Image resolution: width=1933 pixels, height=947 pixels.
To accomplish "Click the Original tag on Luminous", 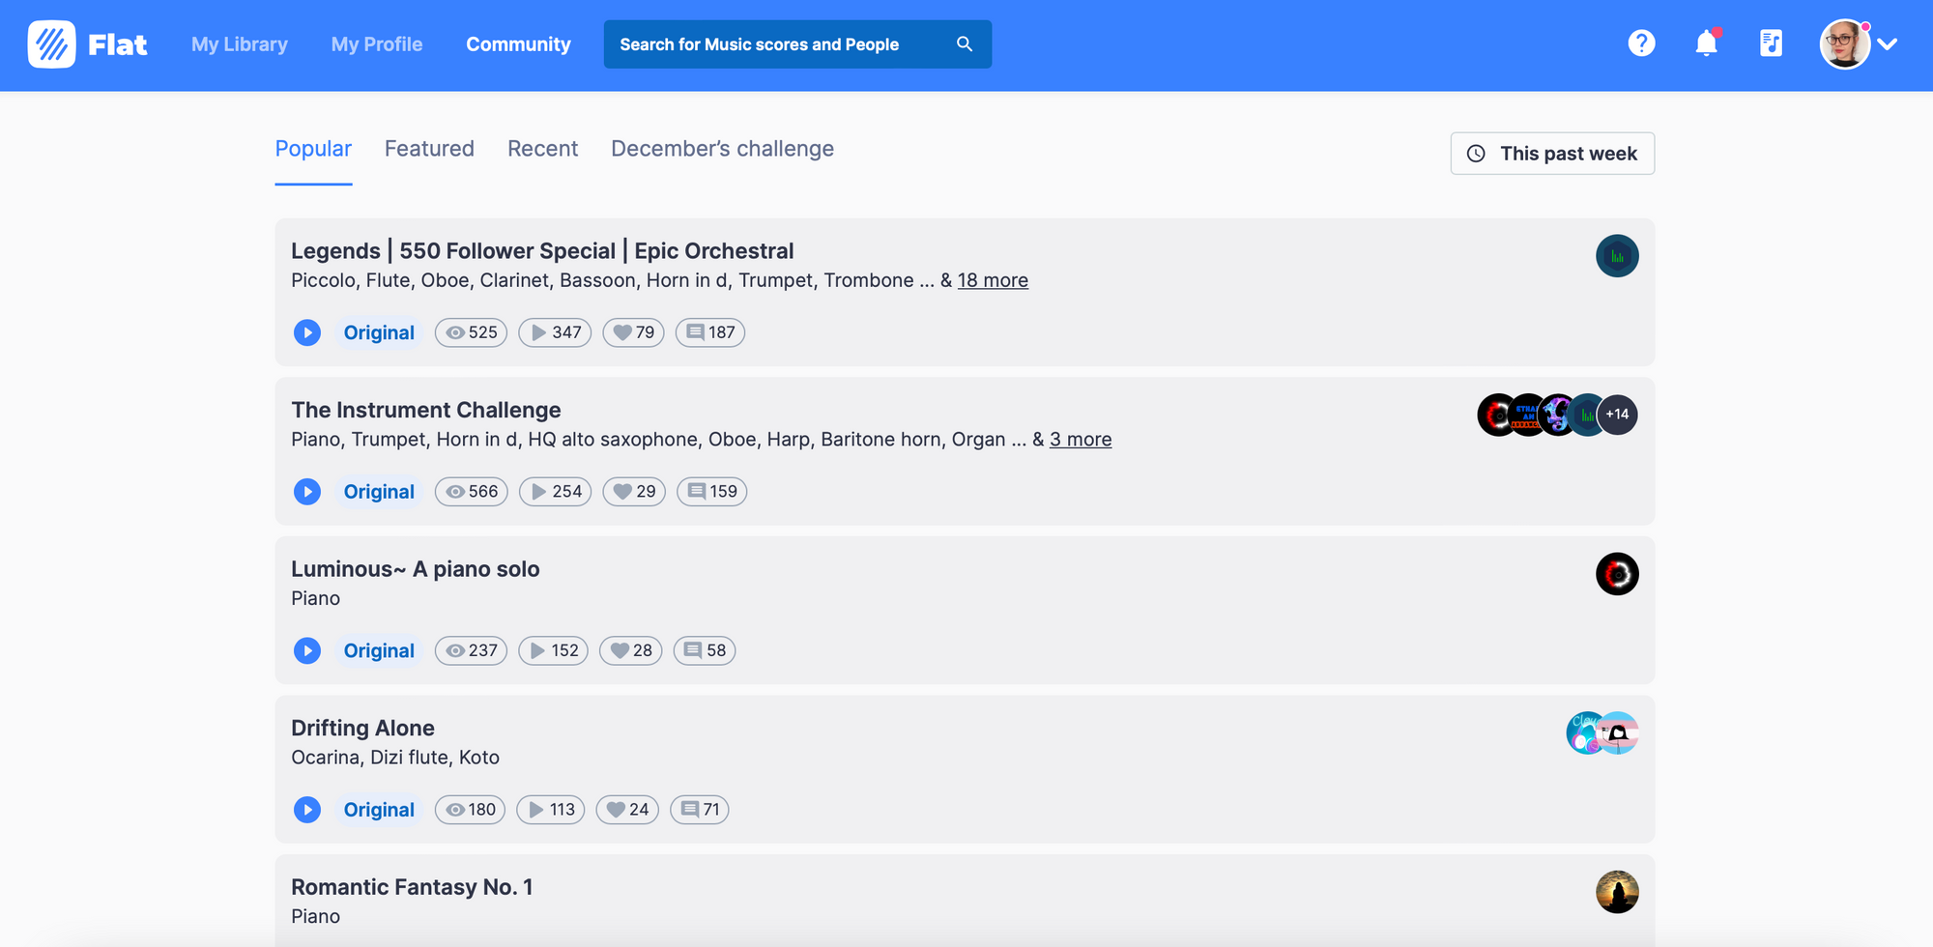I will pyautogui.click(x=379, y=650).
